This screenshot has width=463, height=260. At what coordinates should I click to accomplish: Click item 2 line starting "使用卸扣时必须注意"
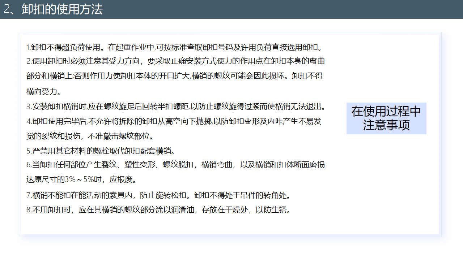tap(175, 61)
